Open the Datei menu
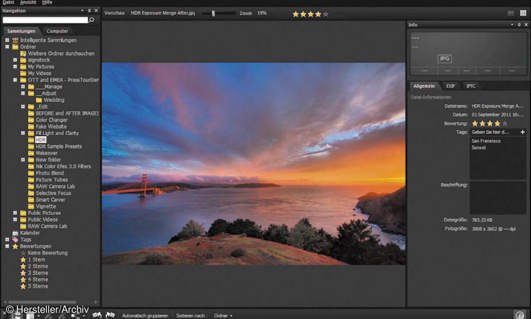Viewport: 531px width, 319px height. coord(8,3)
